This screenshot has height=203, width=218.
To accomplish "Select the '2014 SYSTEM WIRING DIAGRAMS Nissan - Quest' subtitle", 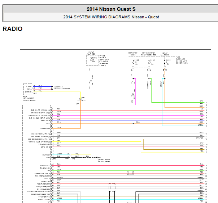I will (111, 17).
